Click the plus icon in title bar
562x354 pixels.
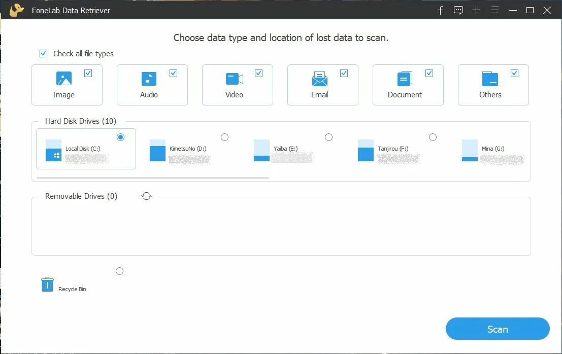476,10
